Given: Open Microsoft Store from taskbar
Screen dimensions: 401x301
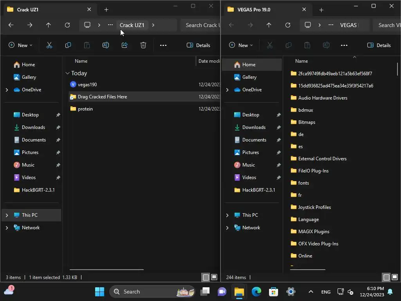Looking at the screenshot, I should click(273, 292).
